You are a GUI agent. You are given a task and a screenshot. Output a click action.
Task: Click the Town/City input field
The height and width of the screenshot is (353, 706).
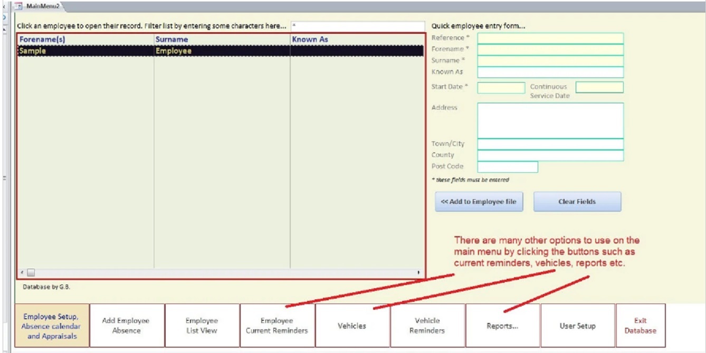tap(550, 144)
